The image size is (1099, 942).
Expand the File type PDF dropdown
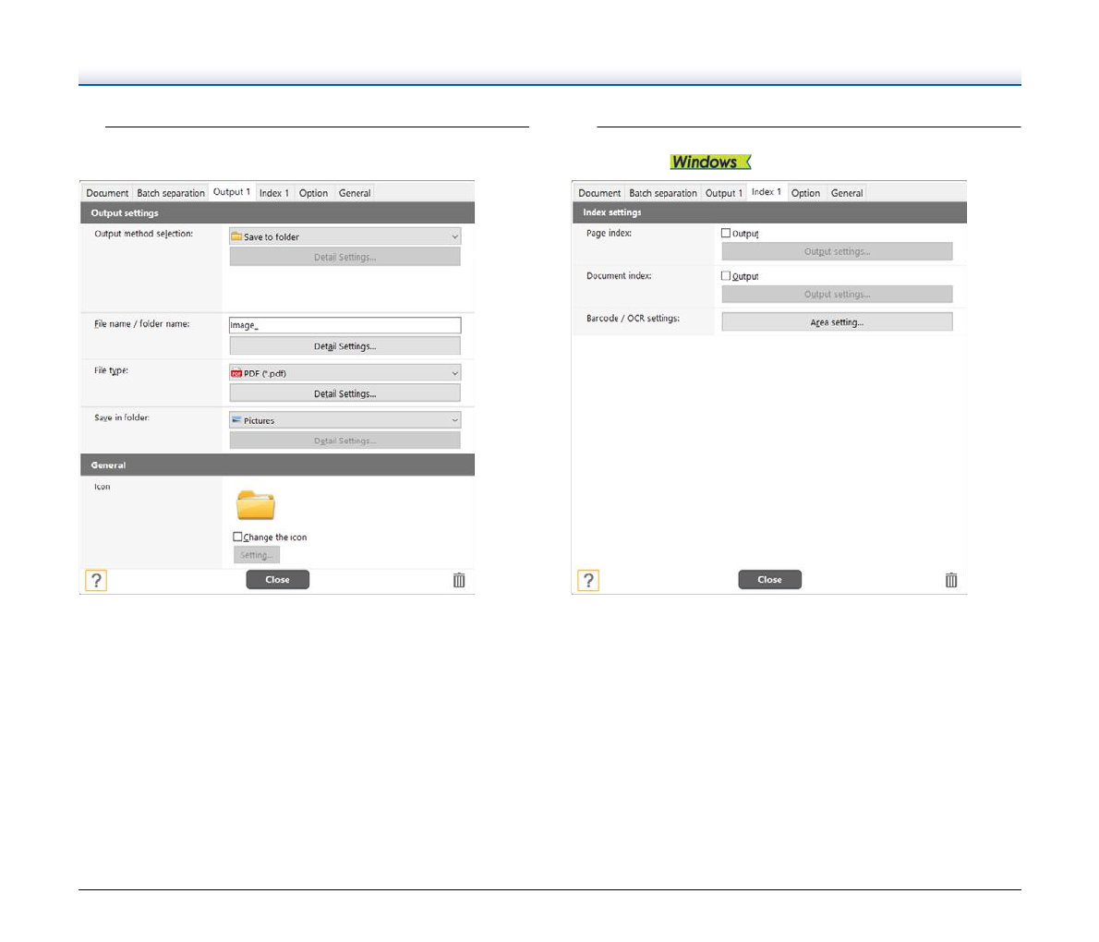(x=344, y=373)
